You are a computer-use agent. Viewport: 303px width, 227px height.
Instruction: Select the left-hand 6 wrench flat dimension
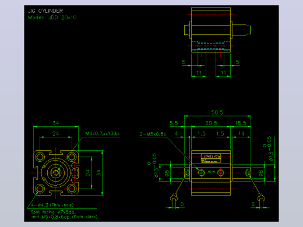[182, 204]
